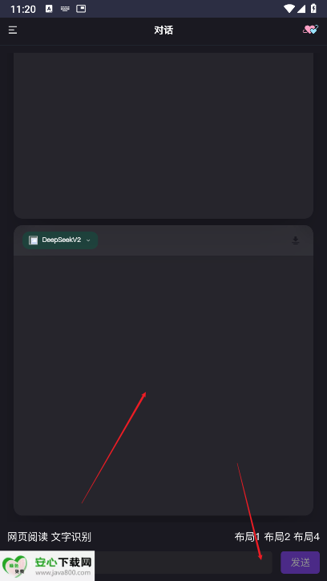Image resolution: width=327 pixels, height=581 pixels.
Task: Tap the Wi-Fi status icon
Action: point(289,9)
